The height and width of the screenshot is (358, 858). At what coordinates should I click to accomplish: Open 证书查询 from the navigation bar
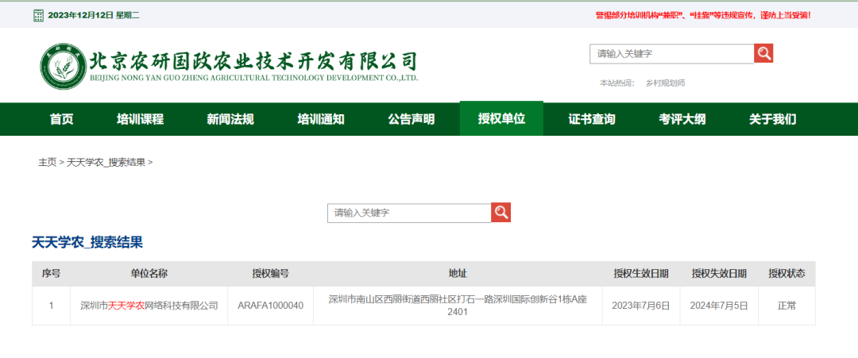tap(592, 119)
